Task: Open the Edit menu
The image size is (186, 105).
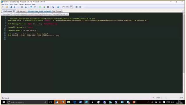Action: pyautogui.click(x=7, y=4)
